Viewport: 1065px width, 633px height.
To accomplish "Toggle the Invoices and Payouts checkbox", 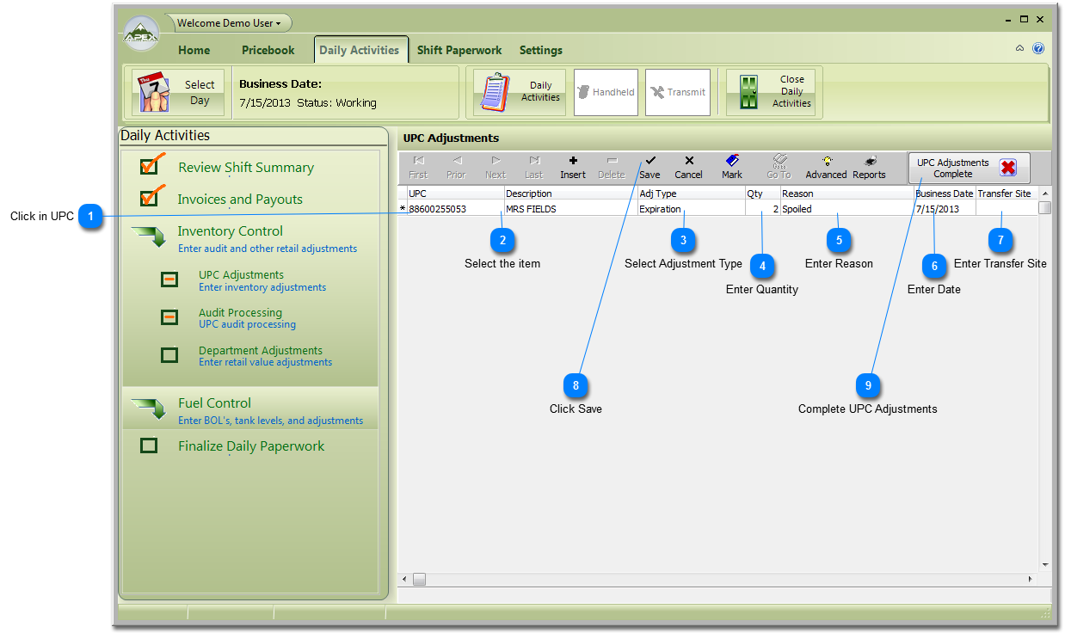I will pyautogui.click(x=151, y=197).
